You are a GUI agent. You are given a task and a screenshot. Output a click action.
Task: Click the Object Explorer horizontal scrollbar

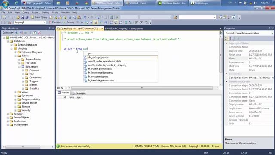pos(23,147)
